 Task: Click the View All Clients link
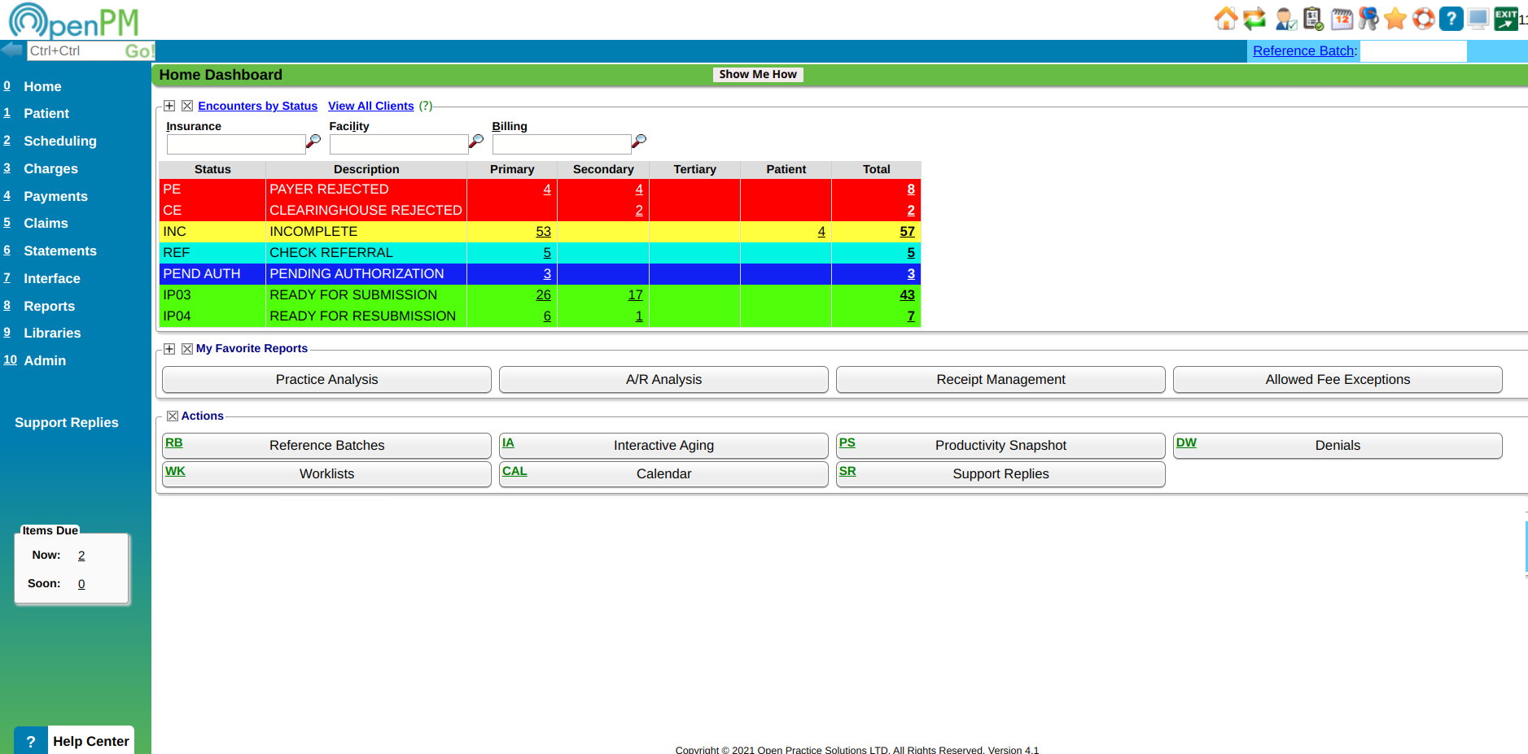371,106
